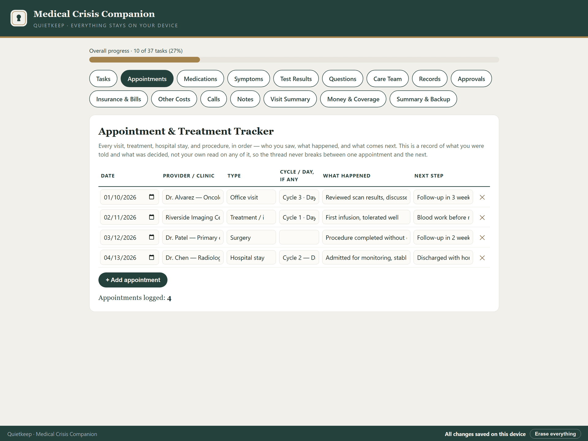This screenshot has width=588, height=441.
Task: Click the Quietkeep keyhole logo icon
Action: coord(19,18)
